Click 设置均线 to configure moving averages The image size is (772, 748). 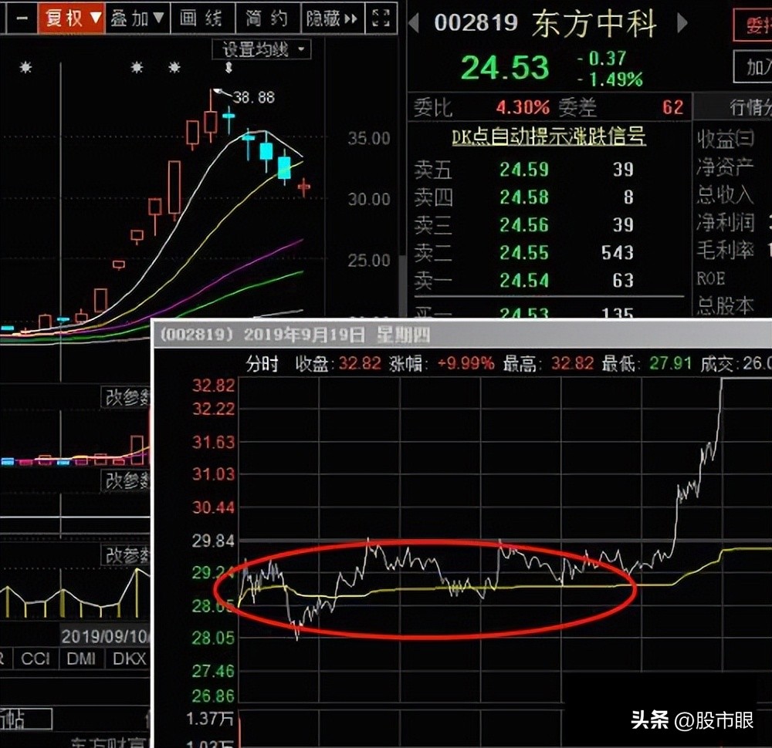[255, 49]
